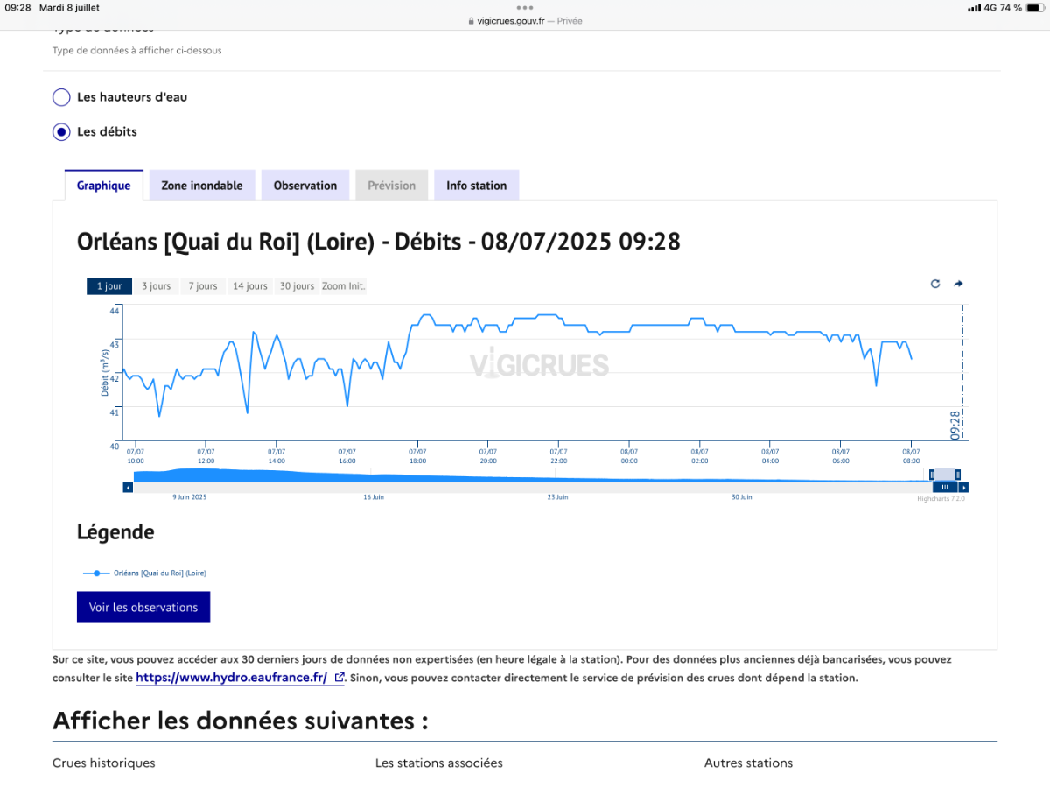
Task: Reset chart with Zoom Init.
Action: (x=344, y=286)
